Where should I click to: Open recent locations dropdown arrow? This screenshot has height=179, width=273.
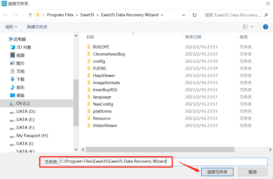23,15
